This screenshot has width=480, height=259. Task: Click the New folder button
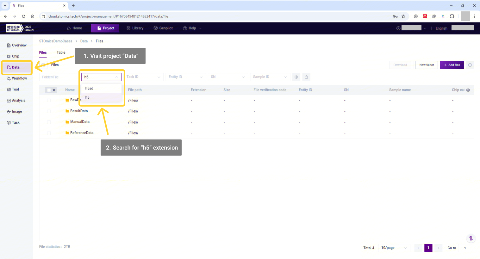[427, 65]
